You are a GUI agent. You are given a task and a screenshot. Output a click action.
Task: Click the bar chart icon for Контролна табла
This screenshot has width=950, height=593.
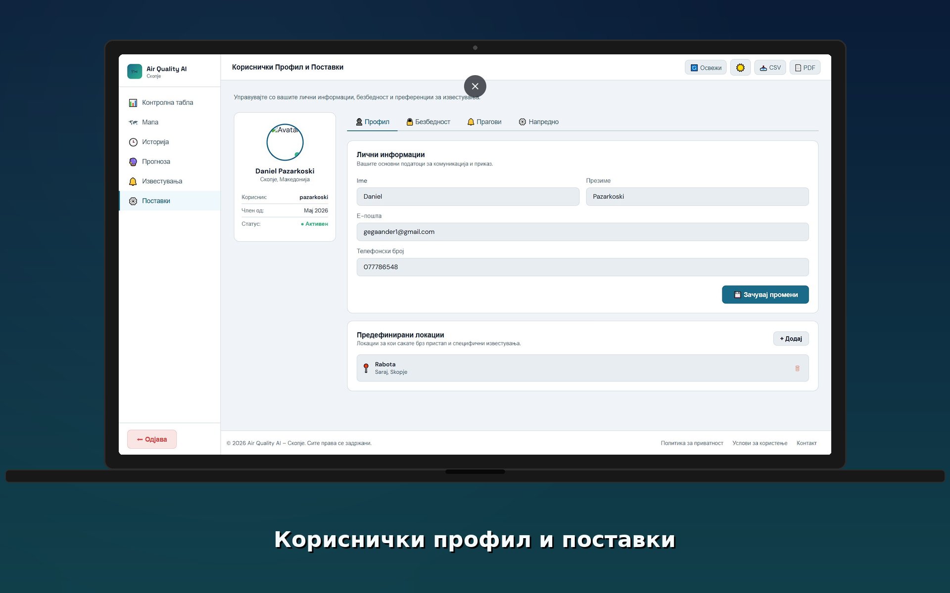133,103
